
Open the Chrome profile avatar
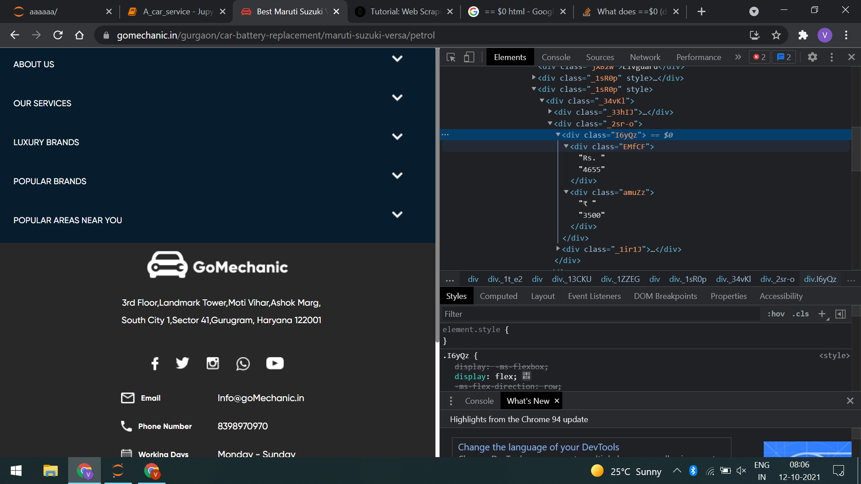tap(825, 35)
